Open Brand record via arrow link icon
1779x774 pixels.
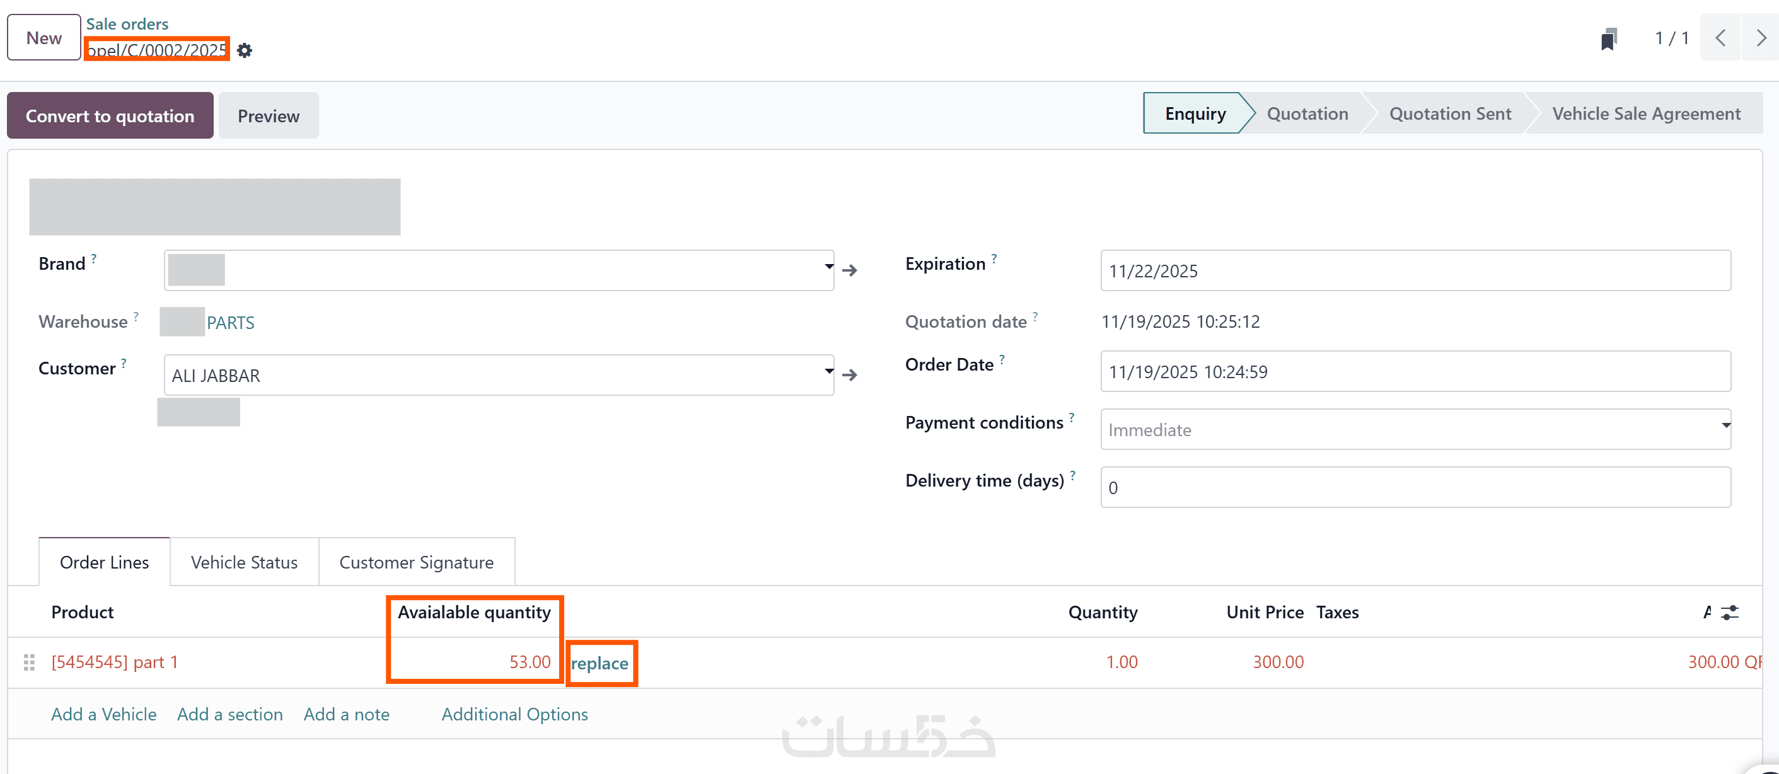coord(849,270)
